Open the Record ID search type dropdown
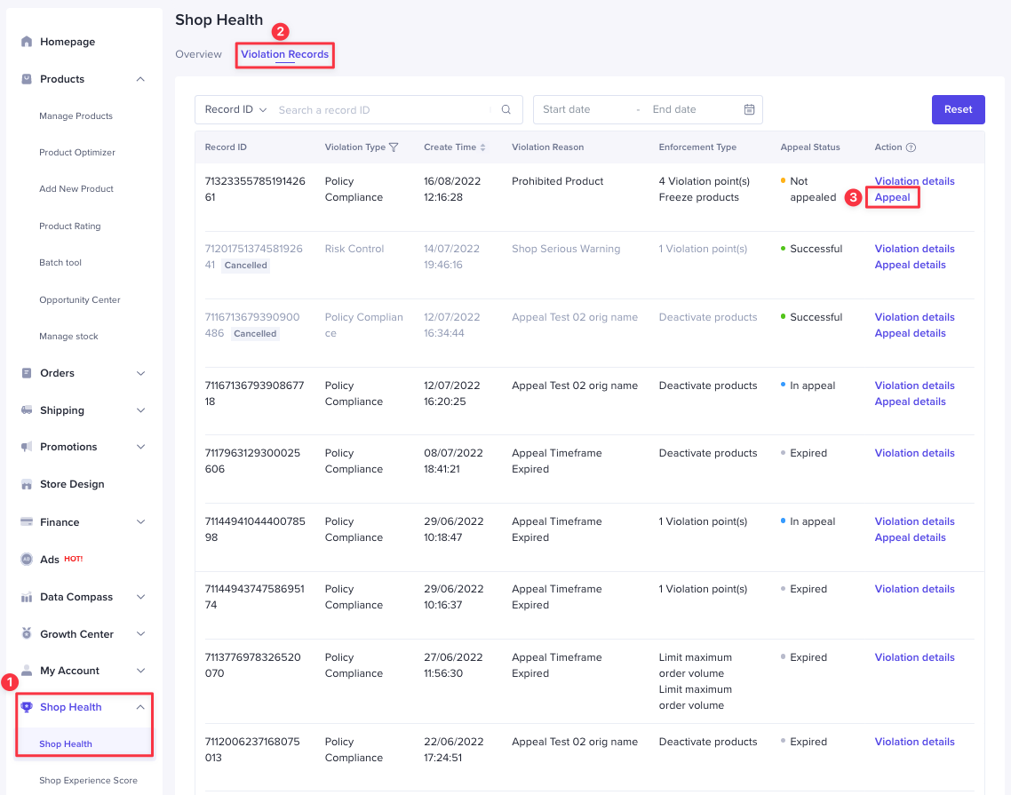The height and width of the screenshot is (795, 1011). click(x=235, y=110)
